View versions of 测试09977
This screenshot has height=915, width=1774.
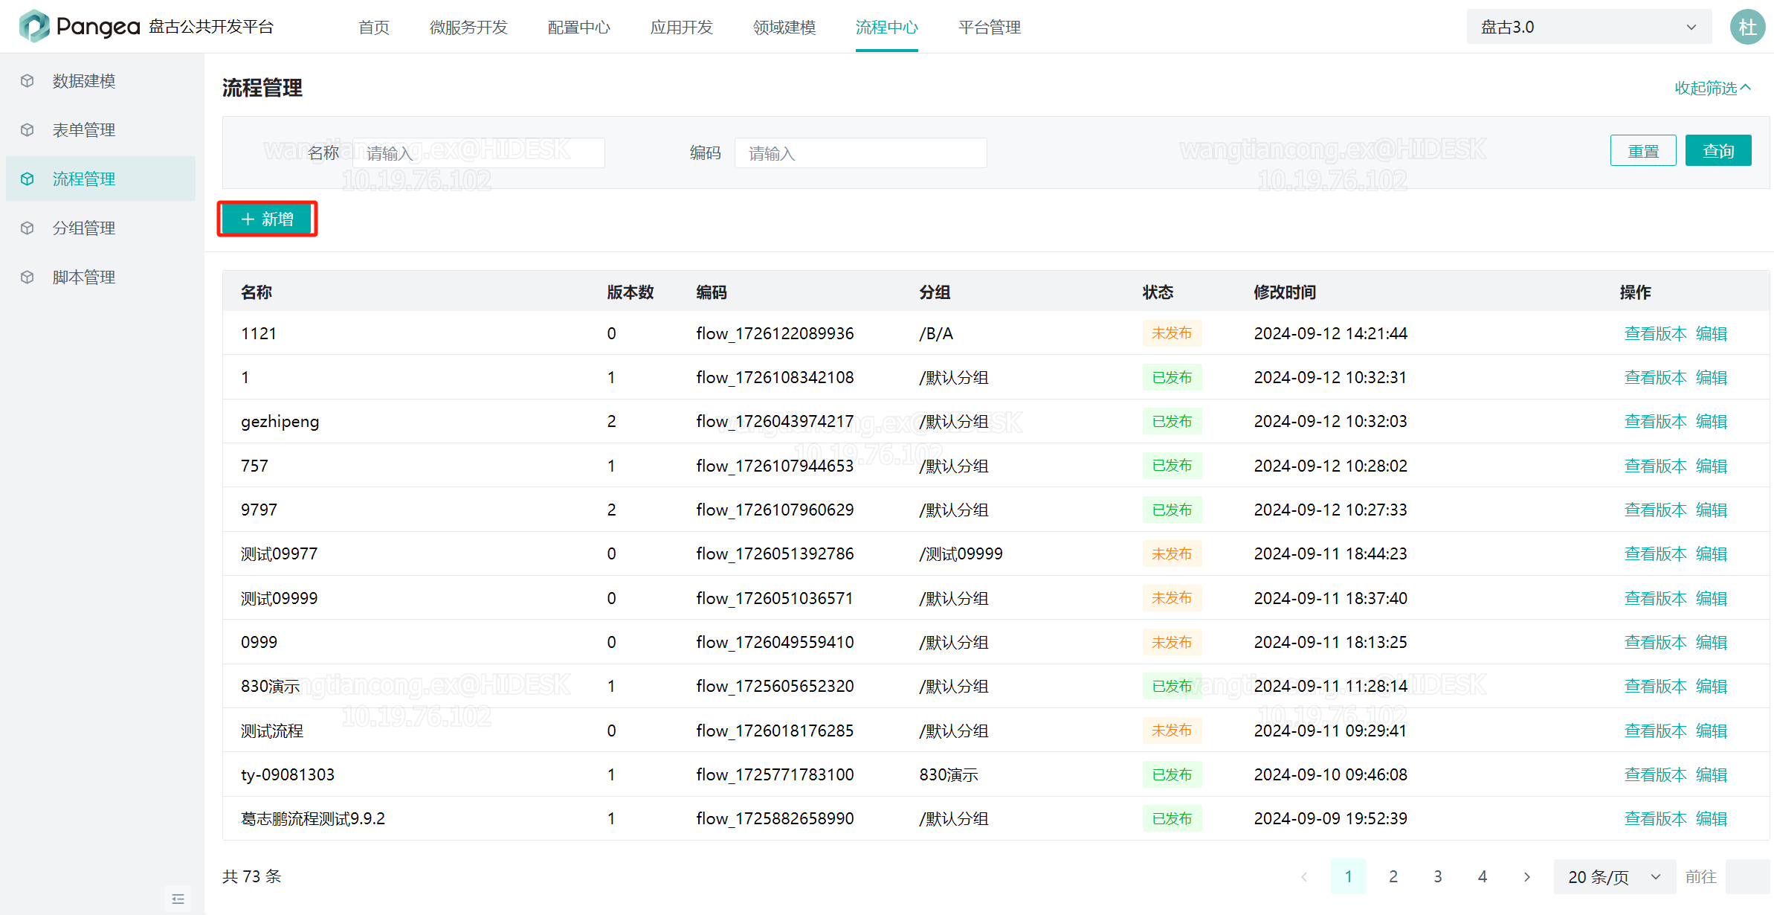[x=1656, y=554]
